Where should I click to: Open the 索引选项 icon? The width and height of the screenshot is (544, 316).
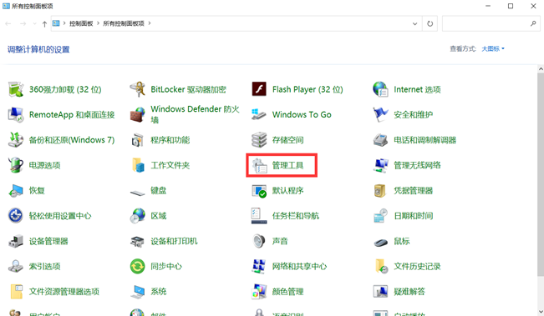16,266
